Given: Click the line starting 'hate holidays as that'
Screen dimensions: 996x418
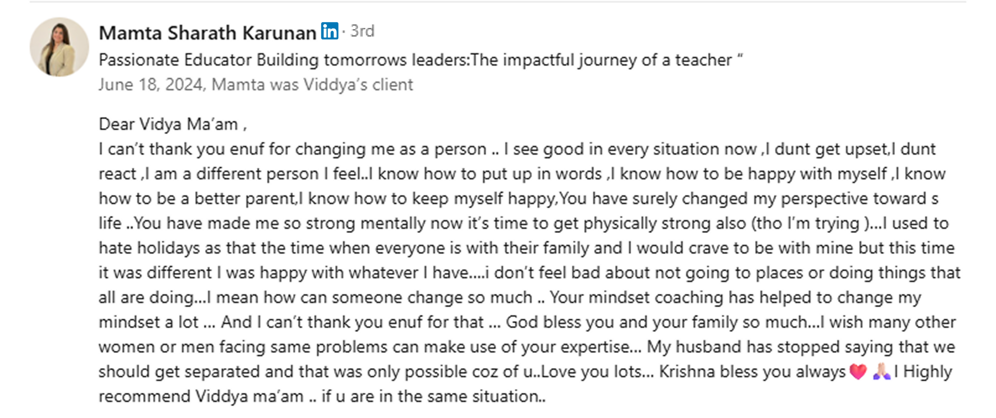Looking at the screenshot, I should [526, 248].
